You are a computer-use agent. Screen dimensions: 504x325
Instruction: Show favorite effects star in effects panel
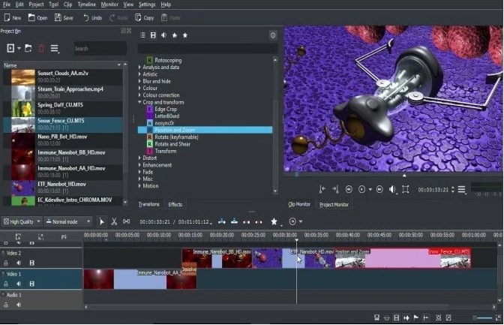185,35
